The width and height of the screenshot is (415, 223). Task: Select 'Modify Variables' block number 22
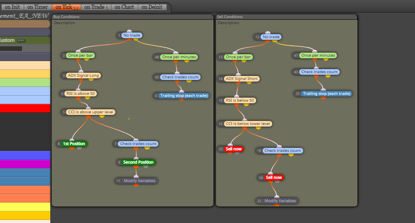tap(280, 201)
